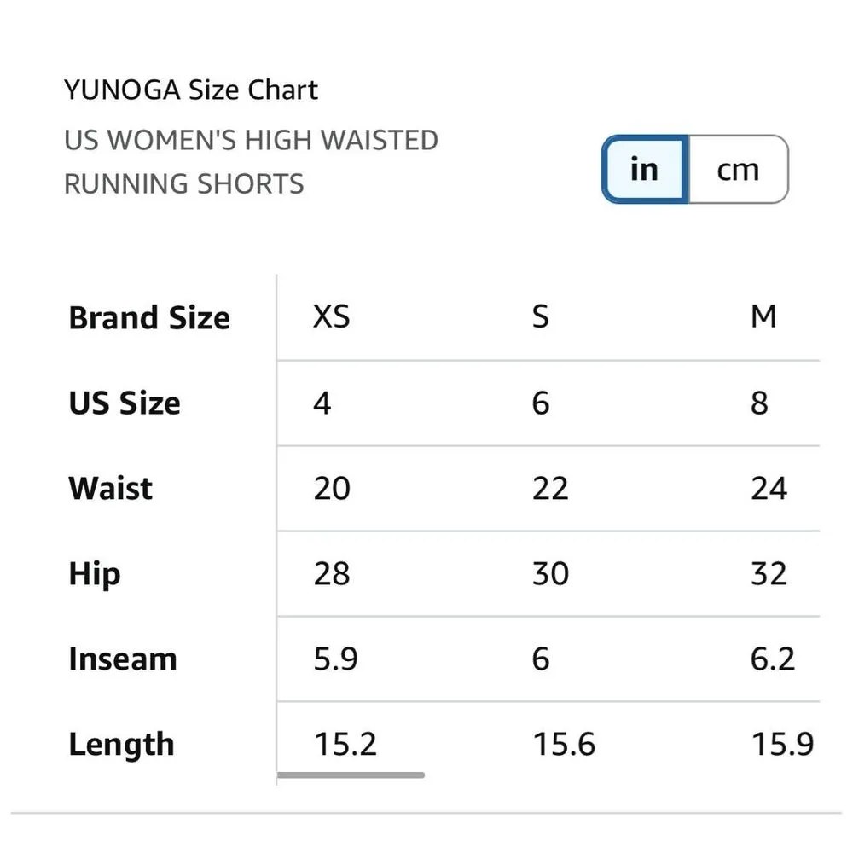Click the Hip row label

click(x=92, y=573)
